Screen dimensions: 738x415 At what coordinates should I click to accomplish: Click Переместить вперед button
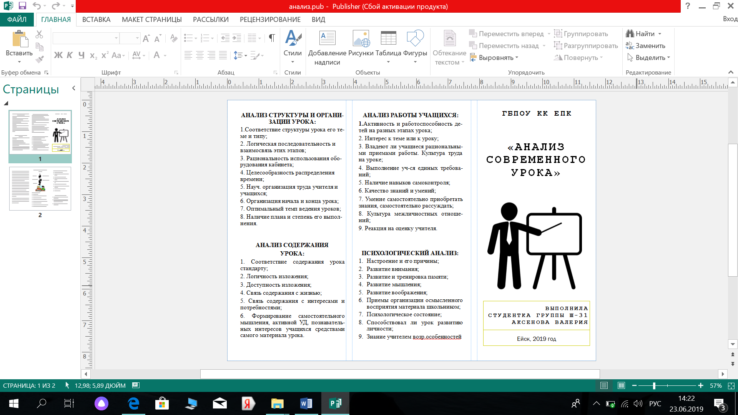(x=507, y=34)
